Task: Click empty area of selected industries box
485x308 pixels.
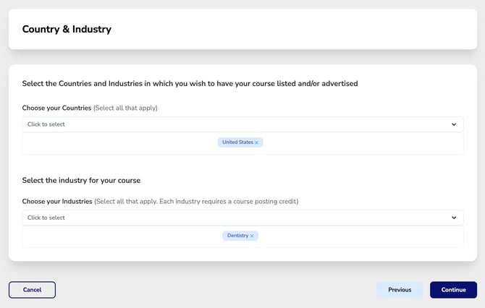Action: point(109,236)
